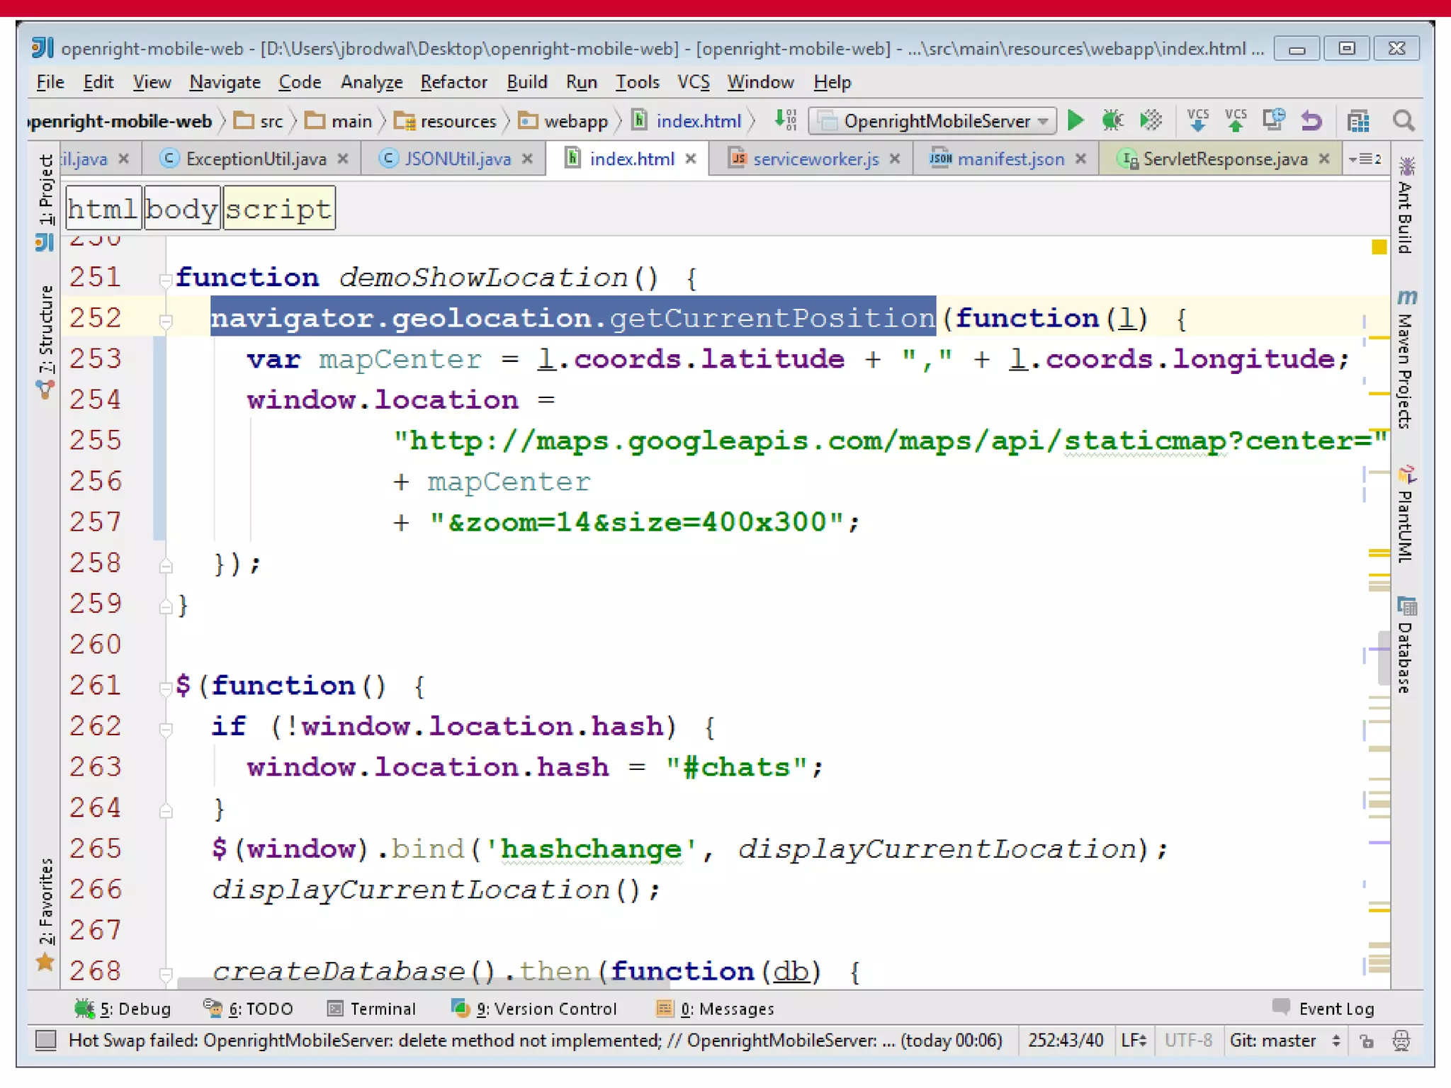The image size is (1451, 1088).
Task: Collapse demoShowLocation function fold marker
Action: 166,279
